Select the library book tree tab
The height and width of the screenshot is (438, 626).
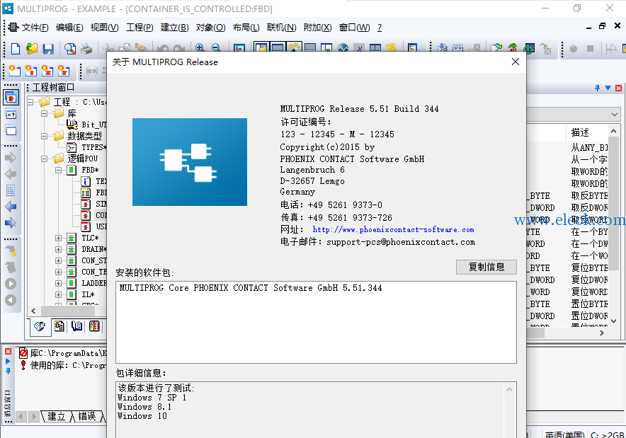(x=76, y=326)
